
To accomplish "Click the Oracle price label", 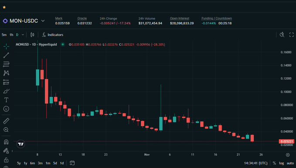I will pos(82,18).
